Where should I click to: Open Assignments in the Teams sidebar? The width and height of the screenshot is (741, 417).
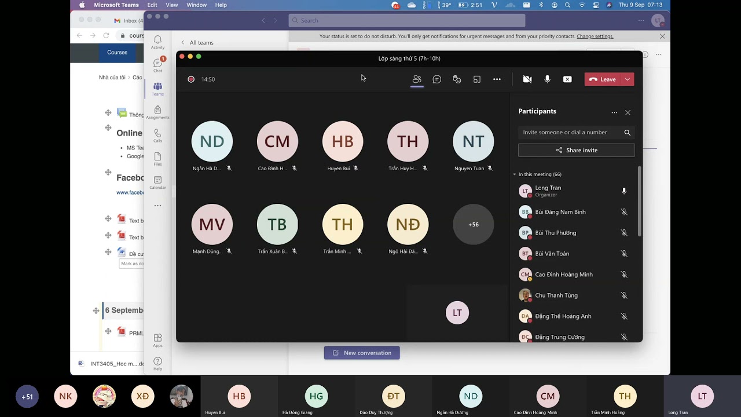click(157, 112)
